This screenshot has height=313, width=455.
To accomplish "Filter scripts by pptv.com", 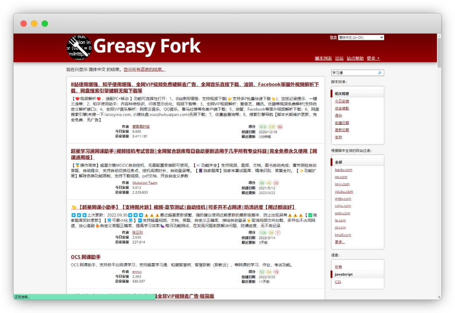I will 343,213.
